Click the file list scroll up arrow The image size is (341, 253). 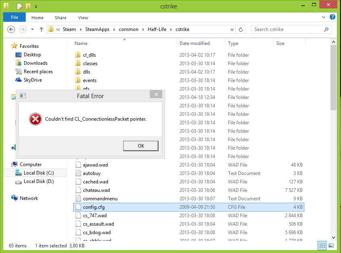point(333,42)
